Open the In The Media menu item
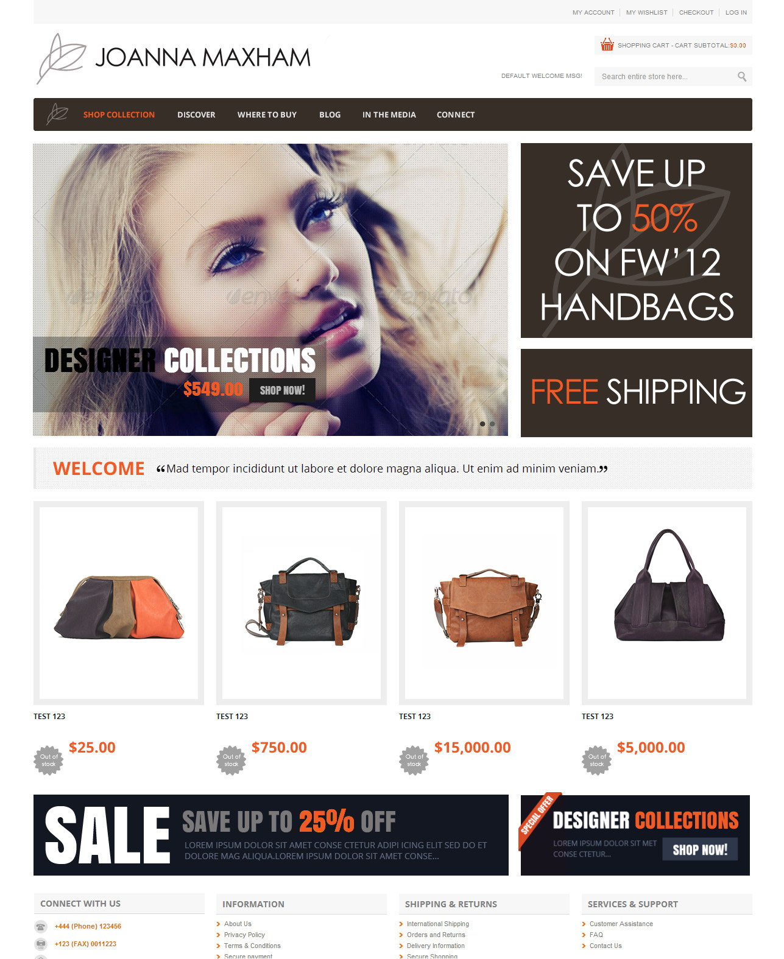 pos(389,114)
